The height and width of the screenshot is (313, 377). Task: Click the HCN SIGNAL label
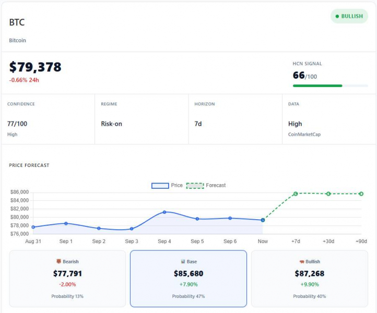(x=307, y=64)
